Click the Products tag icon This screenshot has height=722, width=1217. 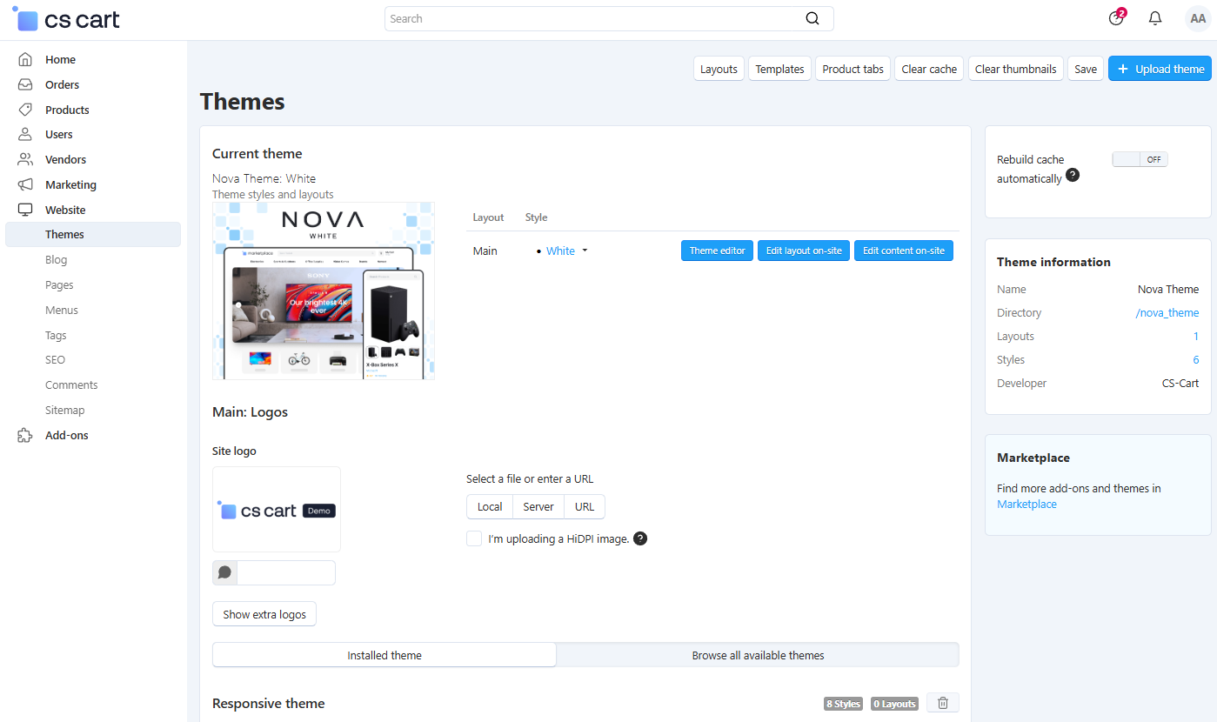coord(25,110)
